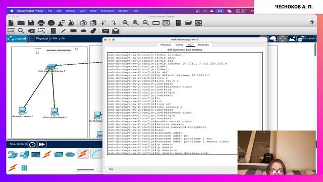
Task: Open the Network Information icon
Action: tap(51, 23)
